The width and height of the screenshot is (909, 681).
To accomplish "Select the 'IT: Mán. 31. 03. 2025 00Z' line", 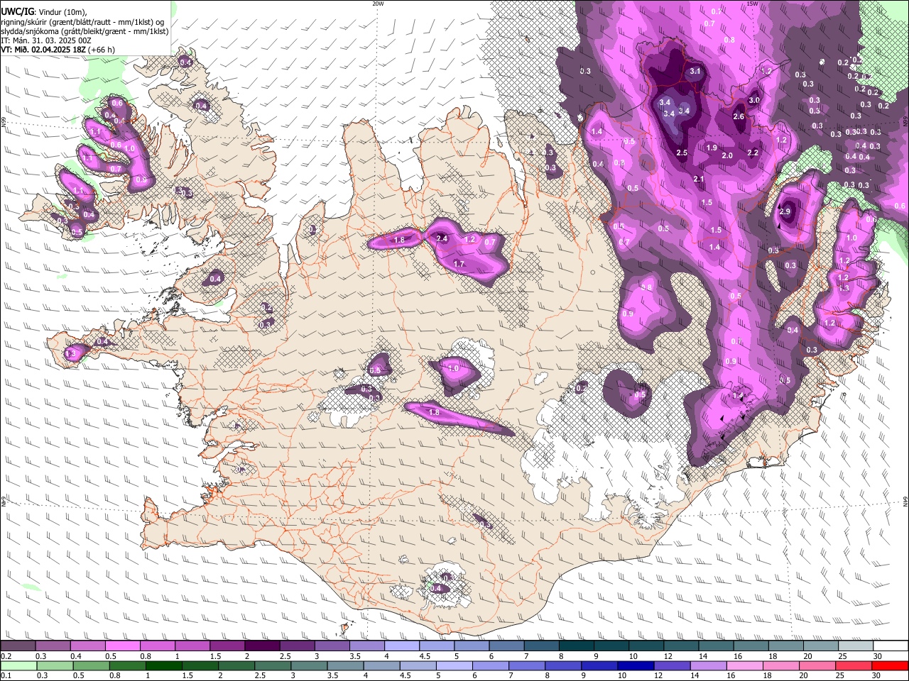I will [x=46, y=41].
